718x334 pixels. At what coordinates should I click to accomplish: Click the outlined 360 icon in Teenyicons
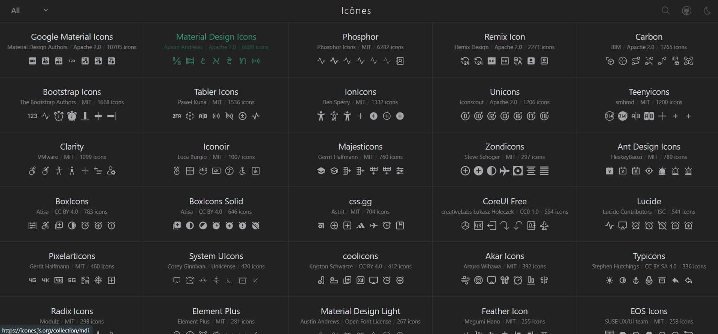pos(609,116)
